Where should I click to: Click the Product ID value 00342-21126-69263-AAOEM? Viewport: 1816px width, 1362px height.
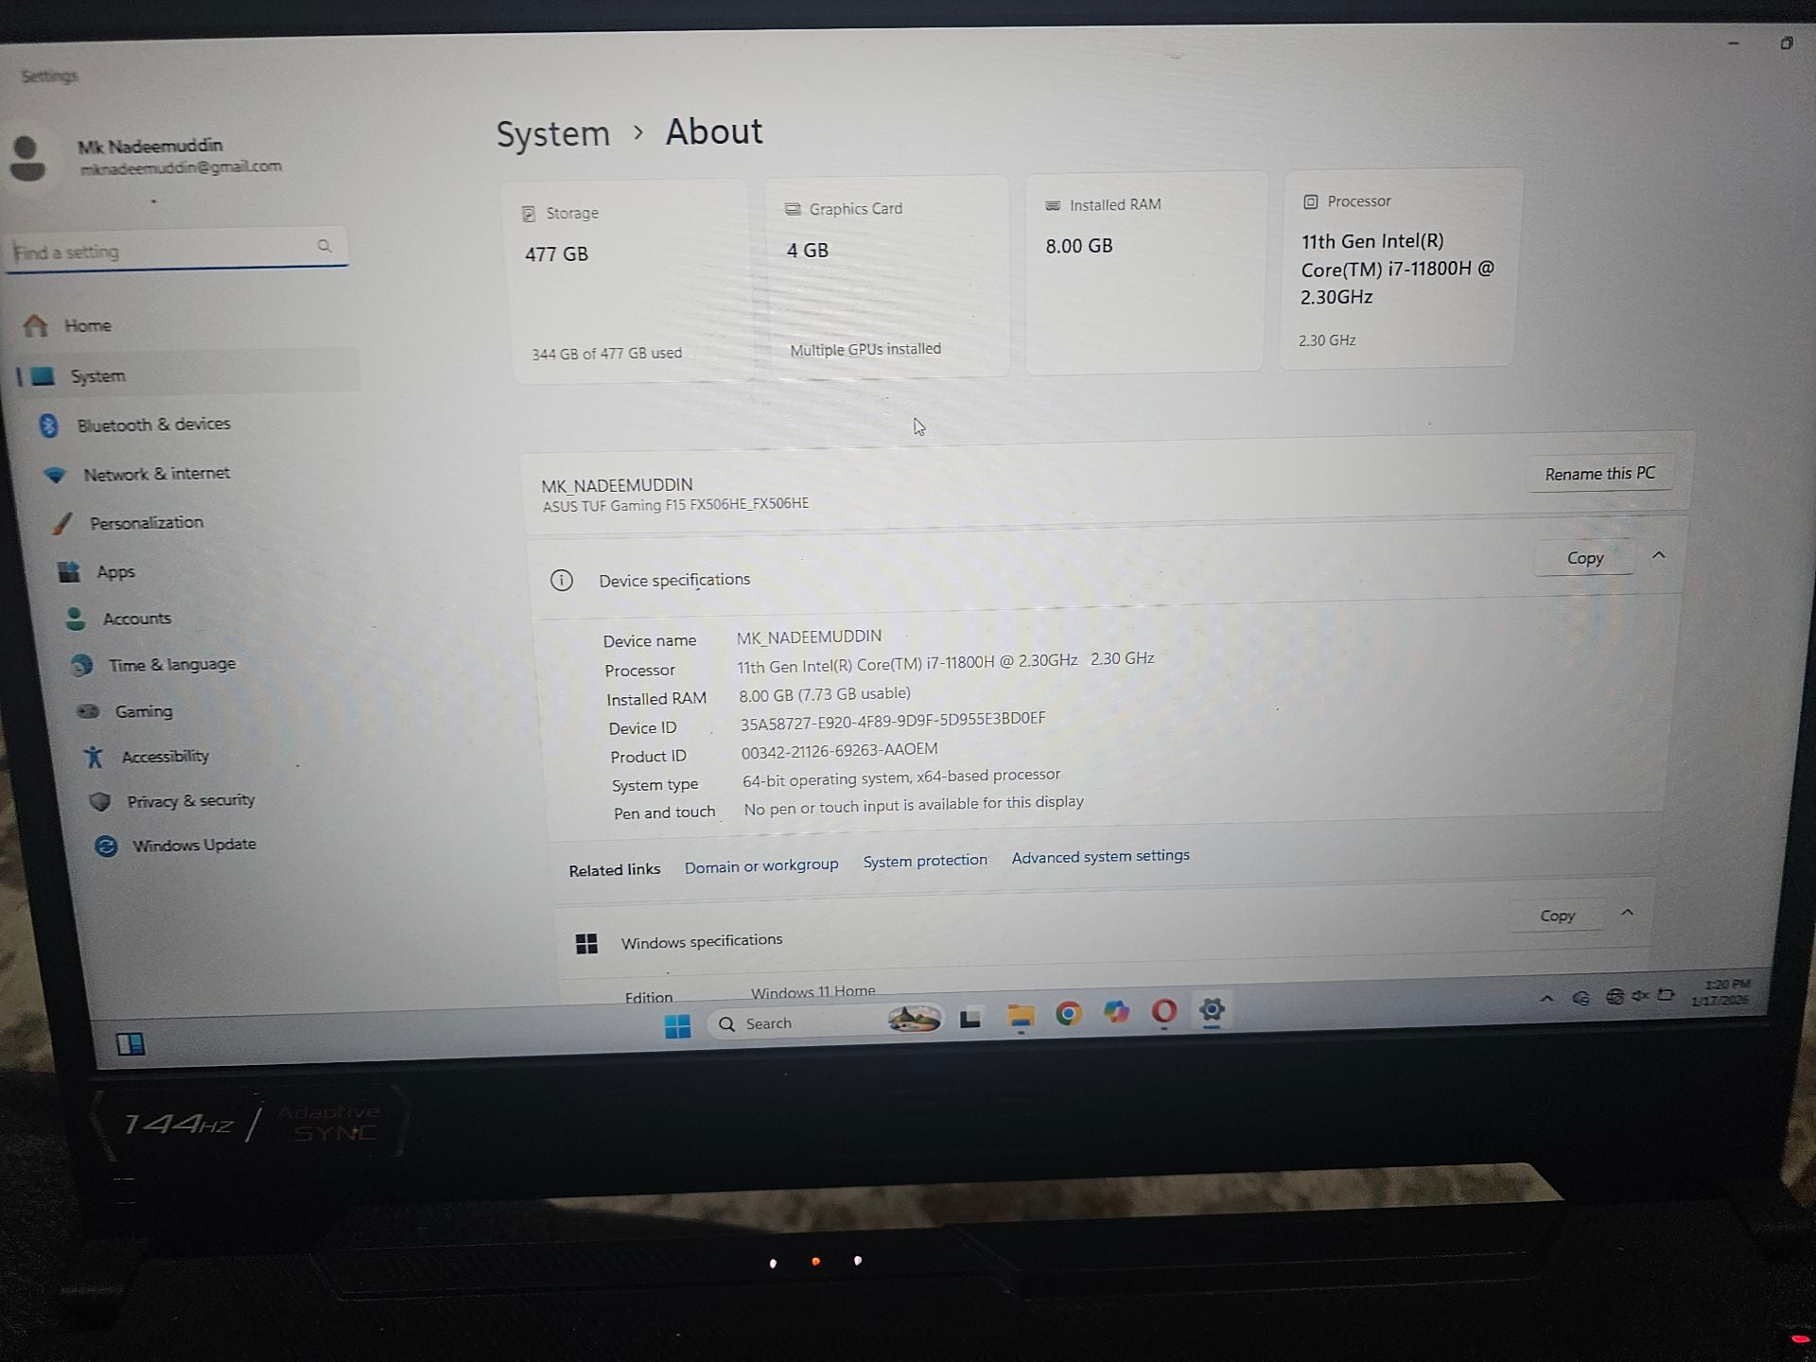[839, 751]
